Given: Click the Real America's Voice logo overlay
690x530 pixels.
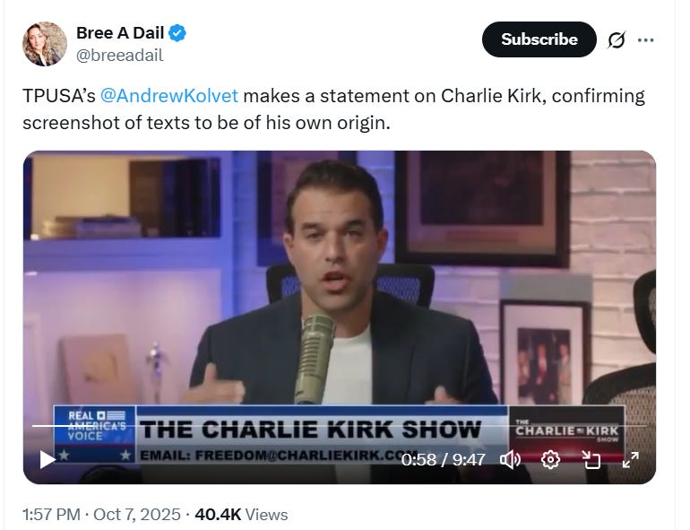Looking at the screenshot, I should coord(95,433).
